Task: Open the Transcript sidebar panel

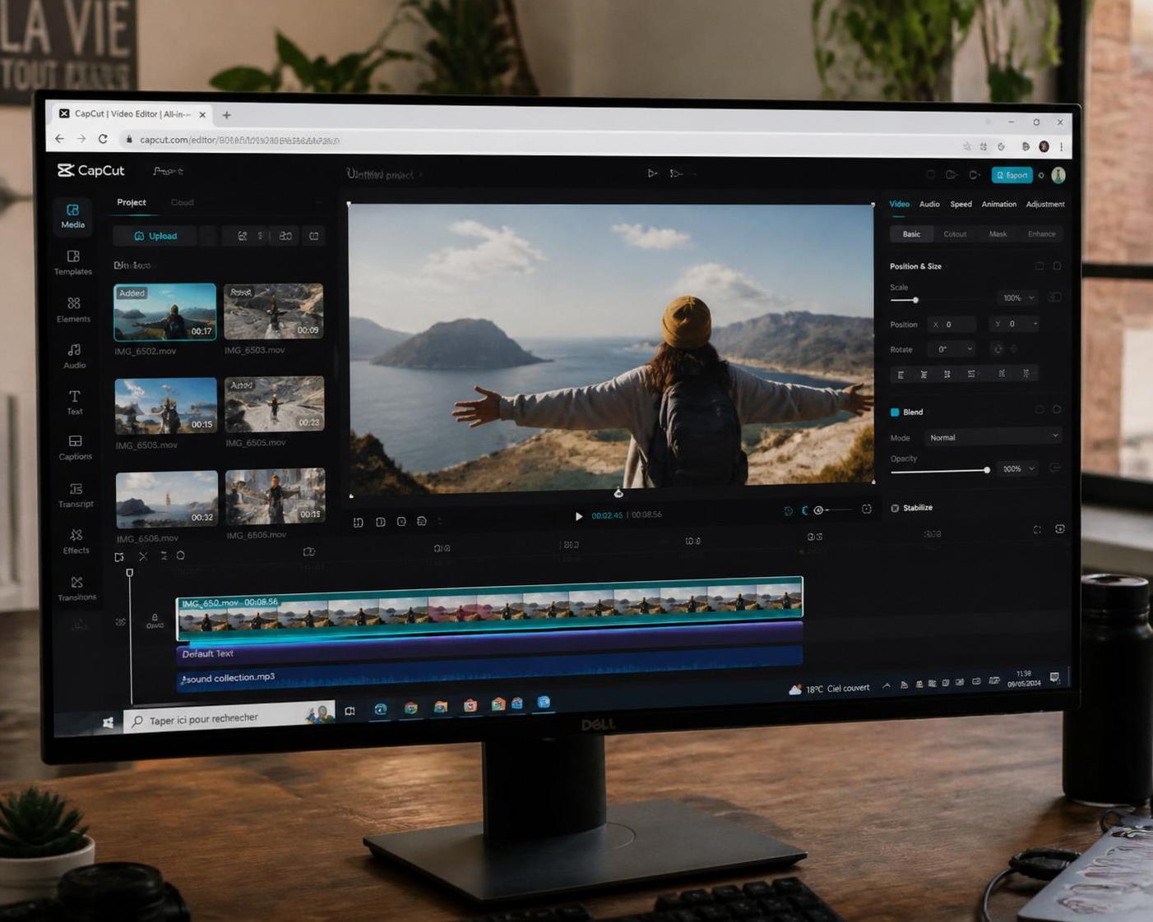Action: coord(76,495)
